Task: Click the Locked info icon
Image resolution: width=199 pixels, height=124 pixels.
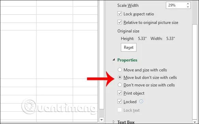Action: click(141, 101)
